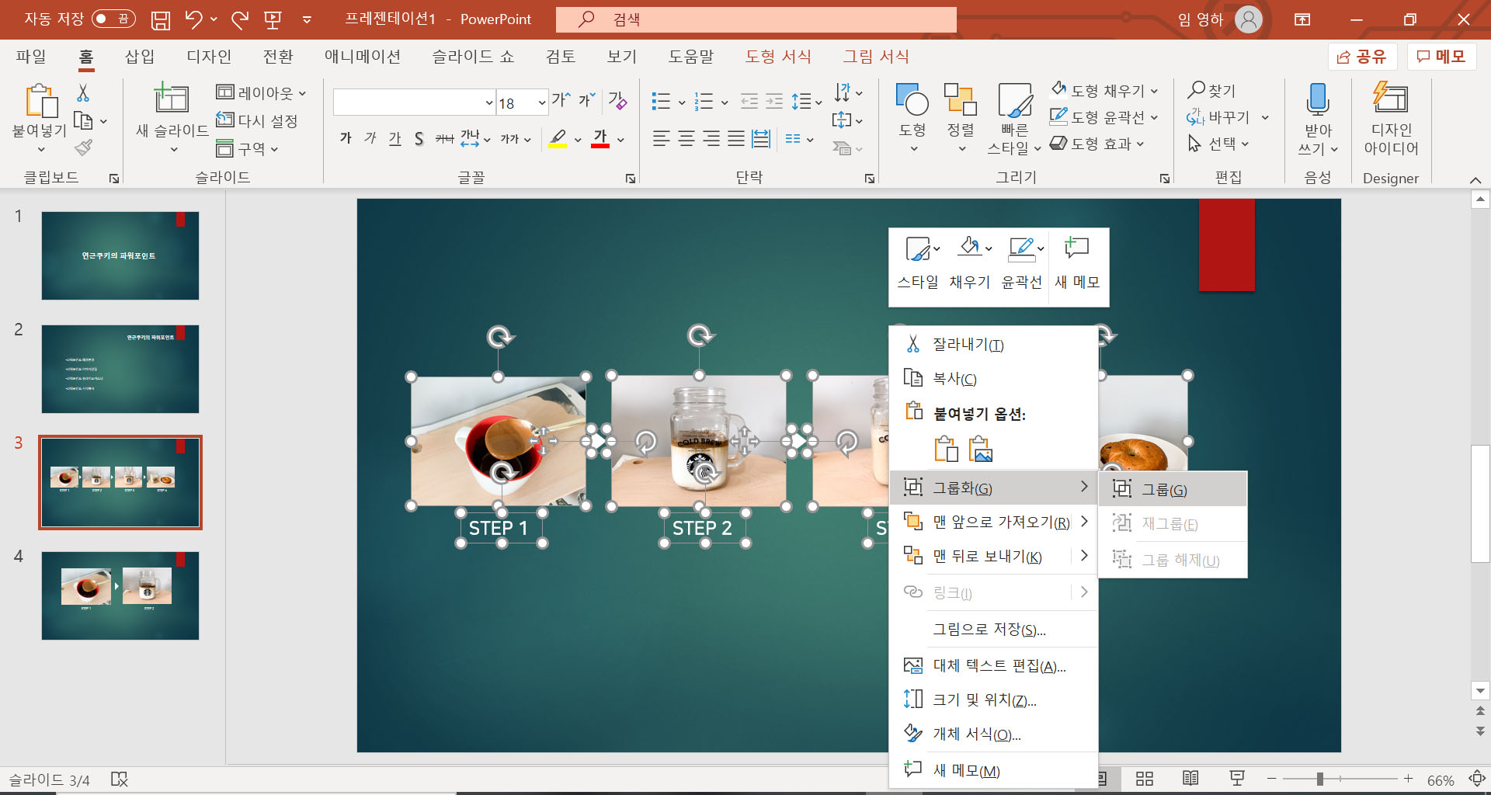This screenshot has width=1491, height=795.
Task: Click mini toolbar Style (스타일) button
Action: click(x=918, y=263)
